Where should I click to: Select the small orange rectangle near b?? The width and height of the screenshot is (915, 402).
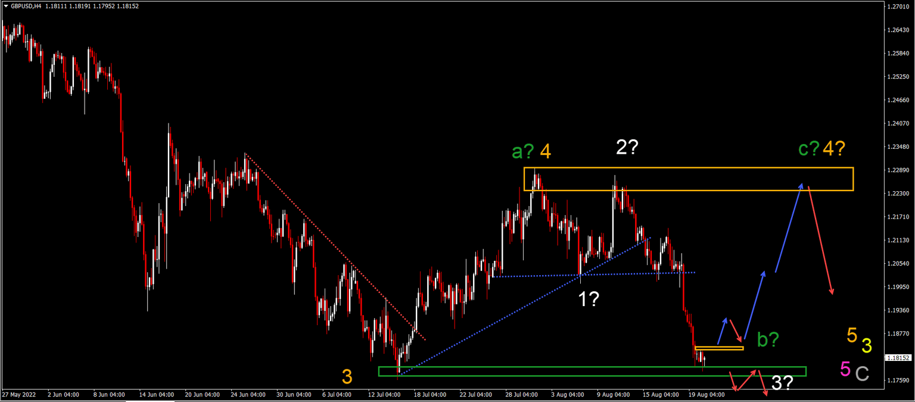(720, 347)
